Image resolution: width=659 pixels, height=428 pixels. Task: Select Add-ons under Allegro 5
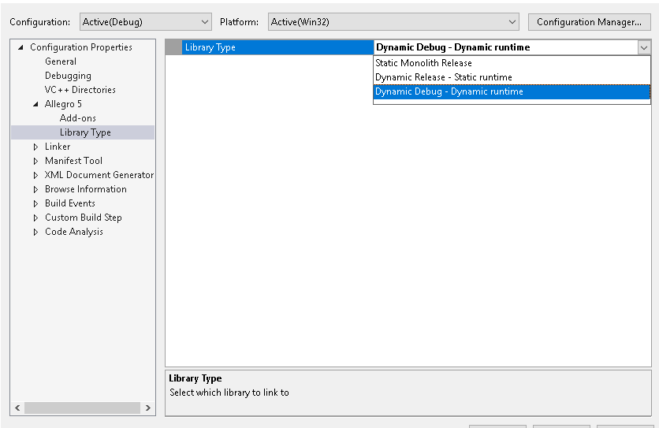tap(78, 118)
